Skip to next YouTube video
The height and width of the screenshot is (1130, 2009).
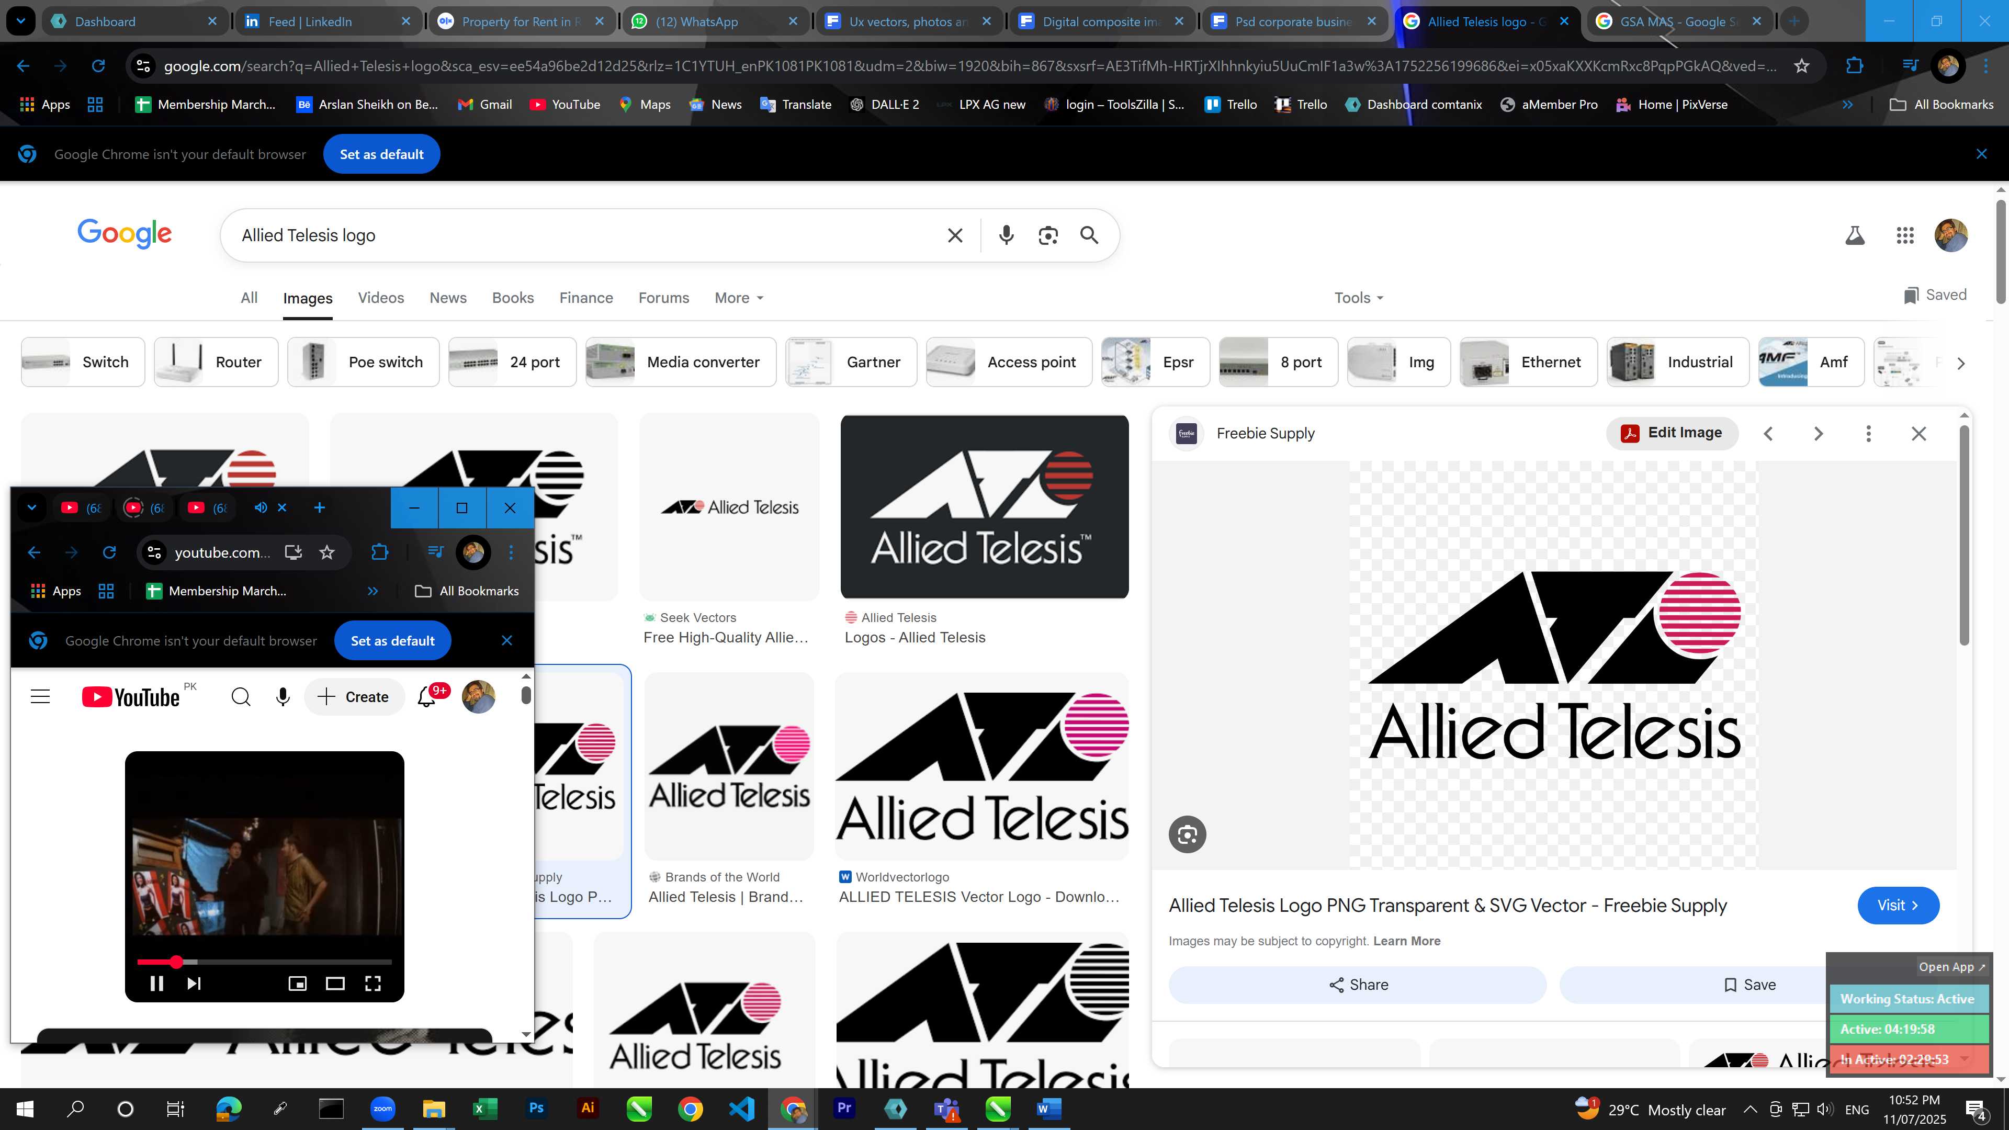pos(194,984)
